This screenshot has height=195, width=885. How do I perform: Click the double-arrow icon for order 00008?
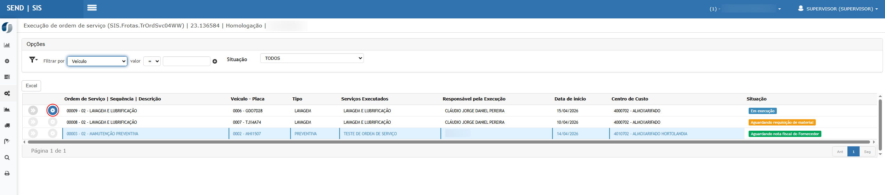pos(33,122)
